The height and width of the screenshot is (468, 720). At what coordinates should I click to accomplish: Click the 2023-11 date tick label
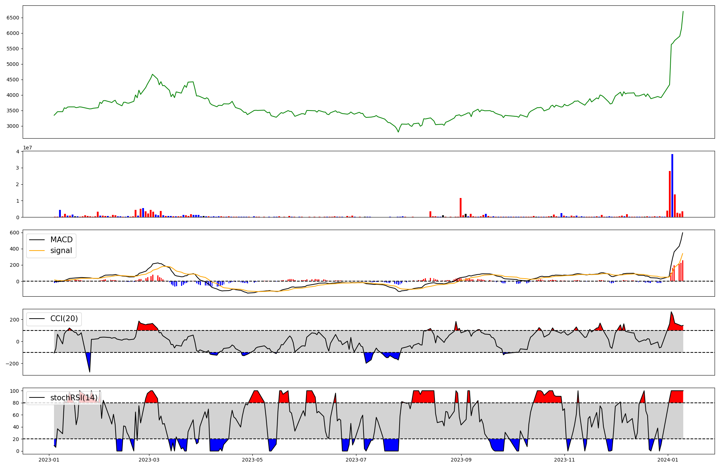pos(564,460)
